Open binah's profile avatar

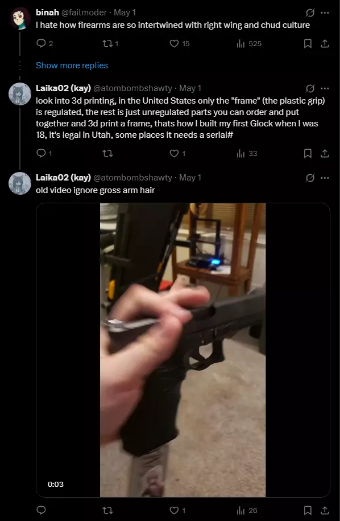point(20,18)
